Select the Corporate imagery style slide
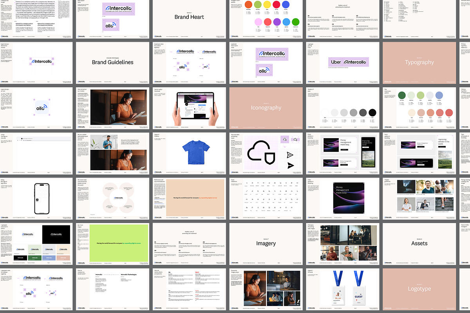The image size is (470, 313). click(x=266, y=289)
